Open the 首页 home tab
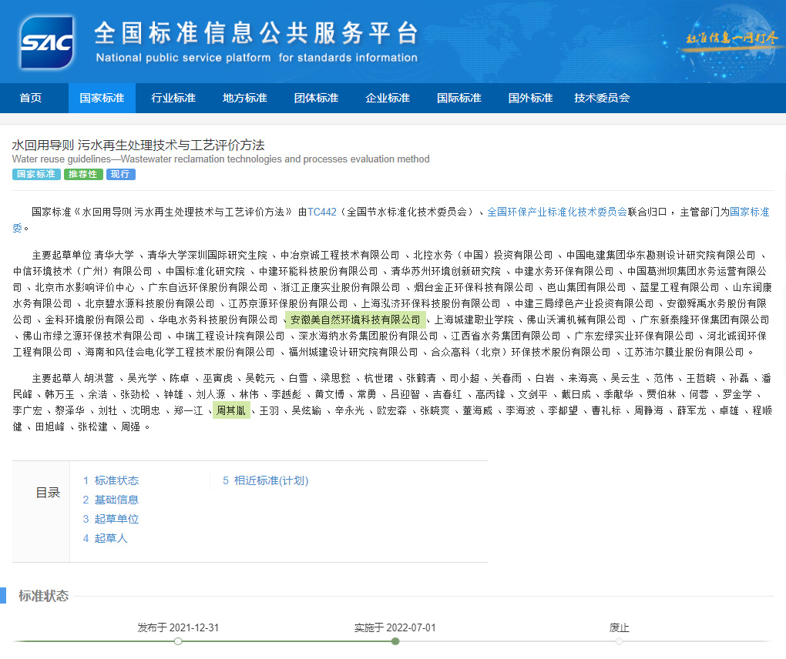Screen dimensions: 786x659 (x=31, y=99)
